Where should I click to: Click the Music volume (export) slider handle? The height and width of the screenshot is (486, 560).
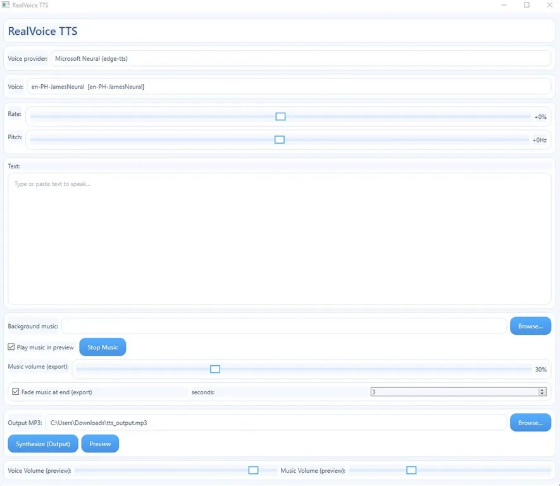(x=215, y=369)
